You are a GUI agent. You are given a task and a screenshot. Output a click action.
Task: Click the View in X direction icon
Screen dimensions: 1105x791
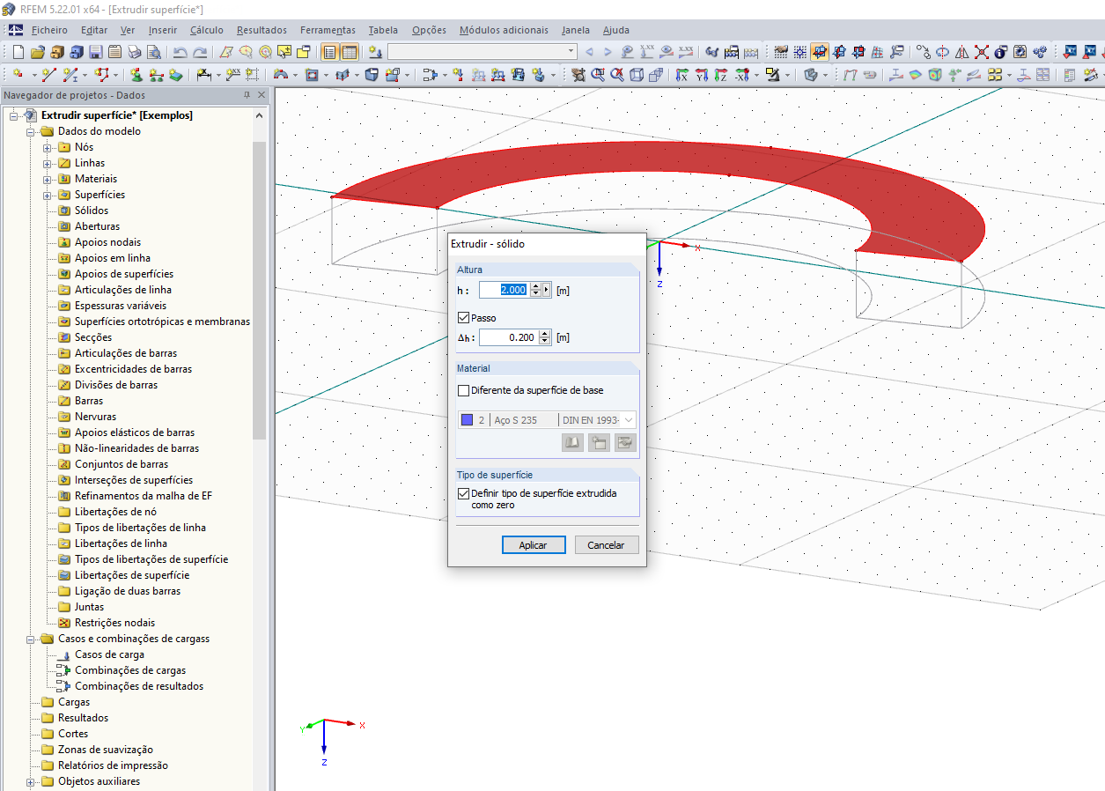point(681,75)
